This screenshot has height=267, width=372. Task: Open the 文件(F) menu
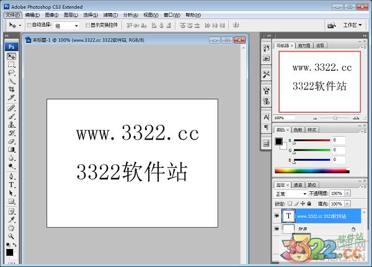tap(13, 15)
